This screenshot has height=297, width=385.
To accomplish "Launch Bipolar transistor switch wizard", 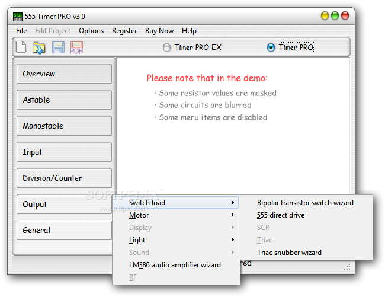I will click(306, 203).
